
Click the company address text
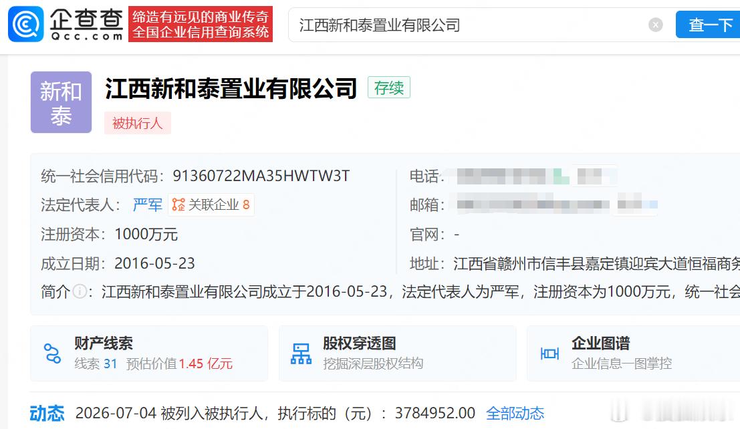click(596, 263)
